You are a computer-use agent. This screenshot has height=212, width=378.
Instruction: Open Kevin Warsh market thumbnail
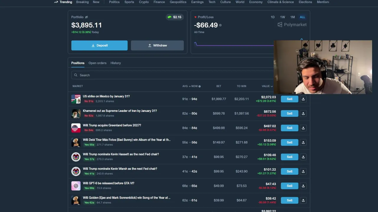pos(76,171)
